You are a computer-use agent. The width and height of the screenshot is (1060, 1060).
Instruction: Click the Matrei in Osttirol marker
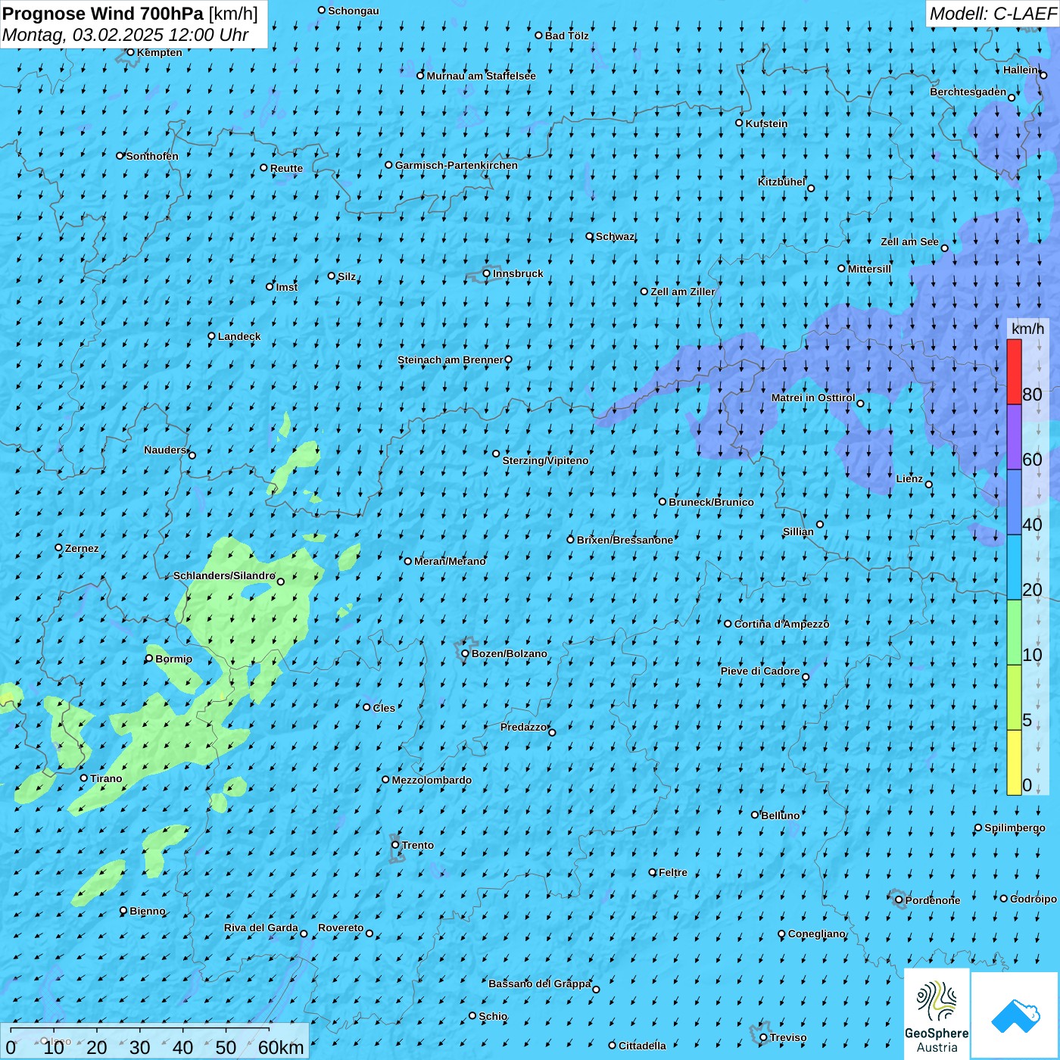(860, 404)
